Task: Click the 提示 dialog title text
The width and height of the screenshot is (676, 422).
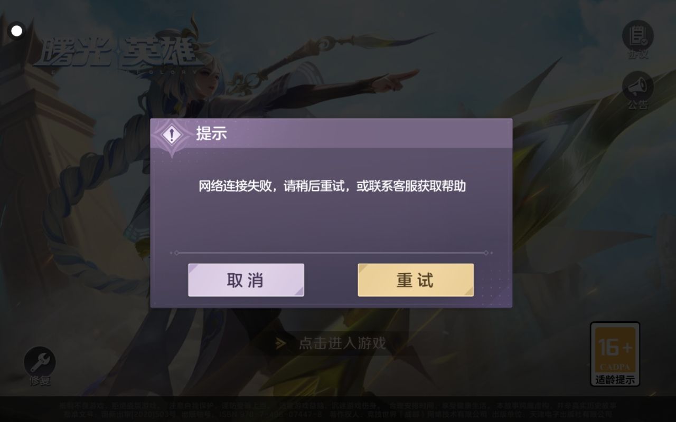Action: pyautogui.click(x=211, y=134)
